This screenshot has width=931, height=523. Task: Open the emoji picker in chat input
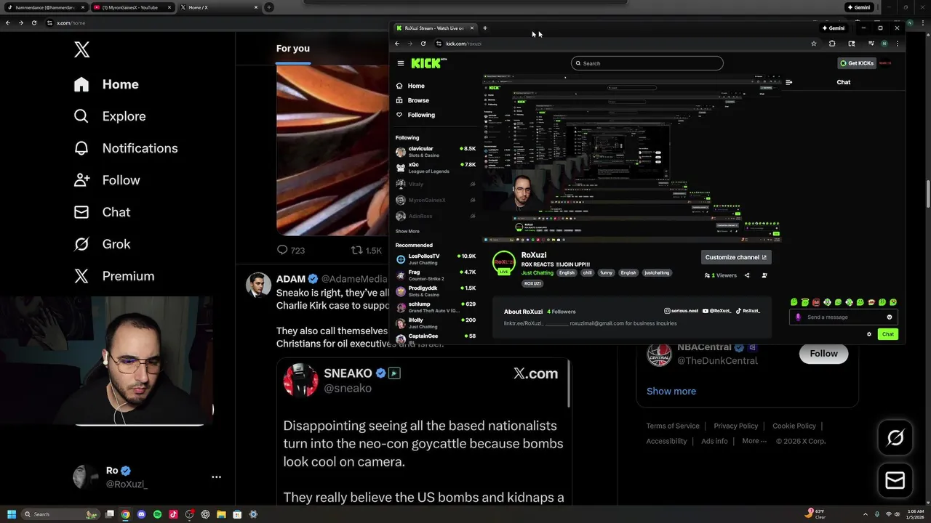pyautogui.click(x=890, y=317)
